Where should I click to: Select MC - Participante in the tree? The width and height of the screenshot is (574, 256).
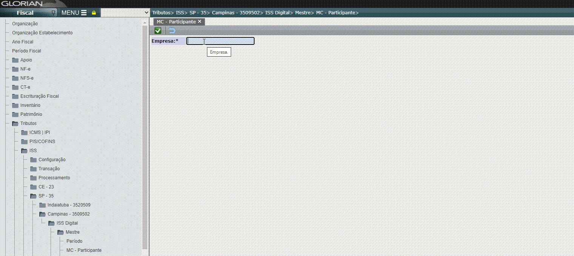(84, 250)
